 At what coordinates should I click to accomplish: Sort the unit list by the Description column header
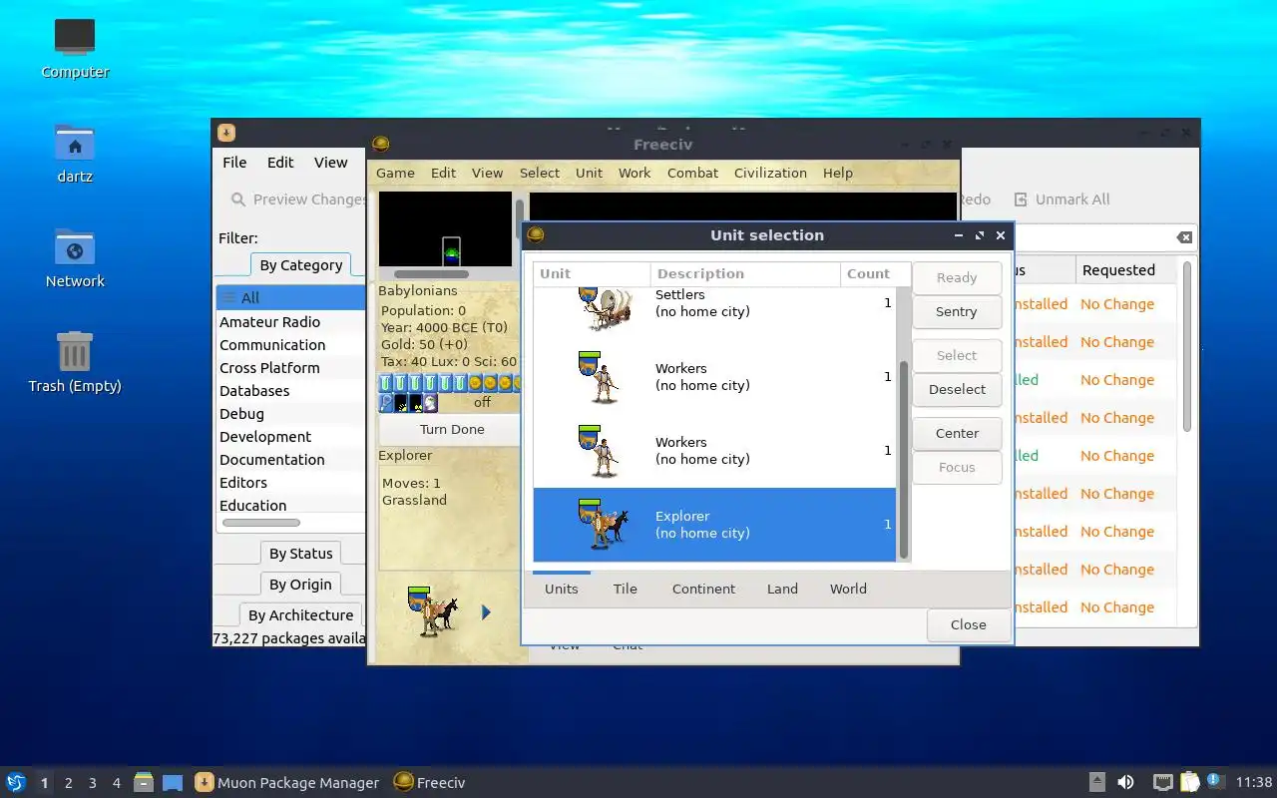745,274
